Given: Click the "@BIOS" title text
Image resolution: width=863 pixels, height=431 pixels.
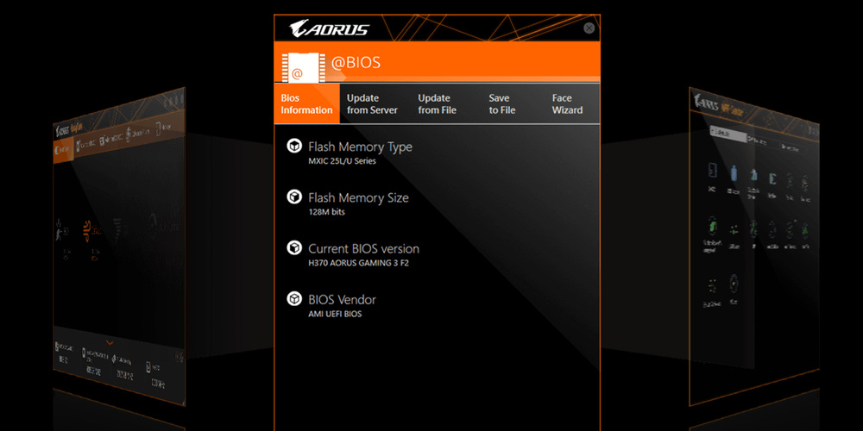Looking at the screenshot, I should (356, 62).
